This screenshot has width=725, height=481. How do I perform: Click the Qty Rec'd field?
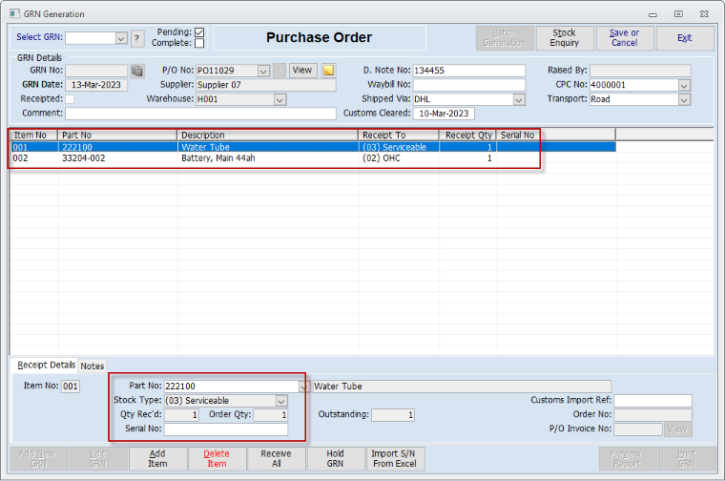pyautogui.click(x=181, y=415)
